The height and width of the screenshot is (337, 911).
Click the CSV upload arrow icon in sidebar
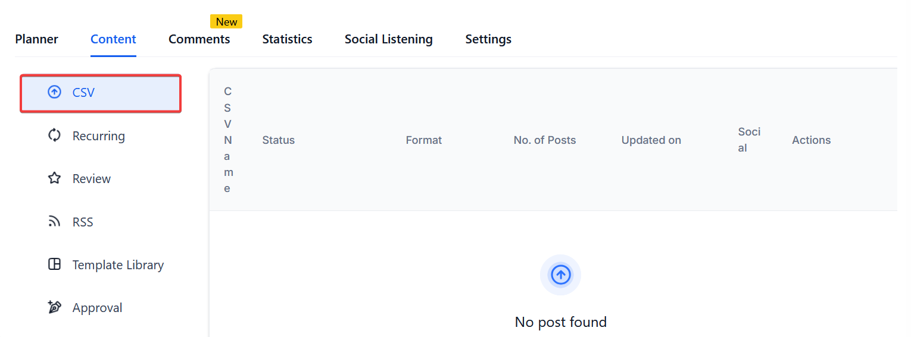tap(54, 92)
